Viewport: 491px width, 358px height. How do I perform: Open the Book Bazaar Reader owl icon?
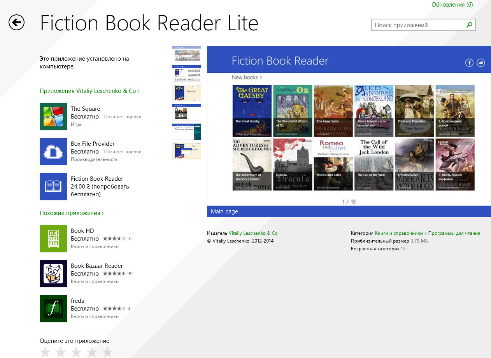point(53,274)
